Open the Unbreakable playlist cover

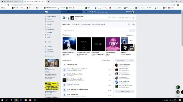coord(98,44)
